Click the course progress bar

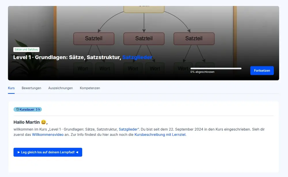pos(216,68)
